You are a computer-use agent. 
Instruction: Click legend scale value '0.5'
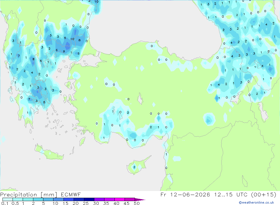click(15, 203)
